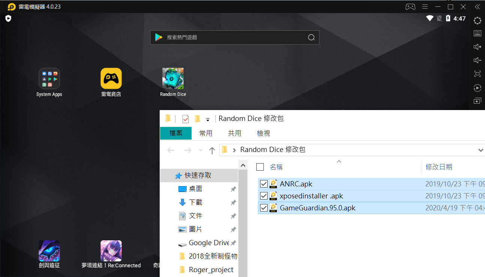Toggle the select-all checkbox in header
The height and width of the screenshot is (277, 485).
(260, 167)
